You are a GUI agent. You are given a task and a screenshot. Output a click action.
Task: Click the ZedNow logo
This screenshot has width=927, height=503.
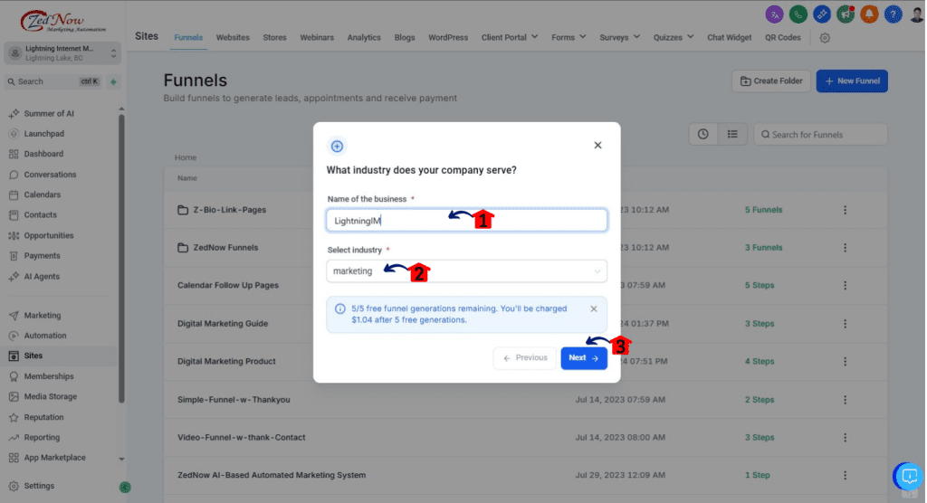[62, 22]
